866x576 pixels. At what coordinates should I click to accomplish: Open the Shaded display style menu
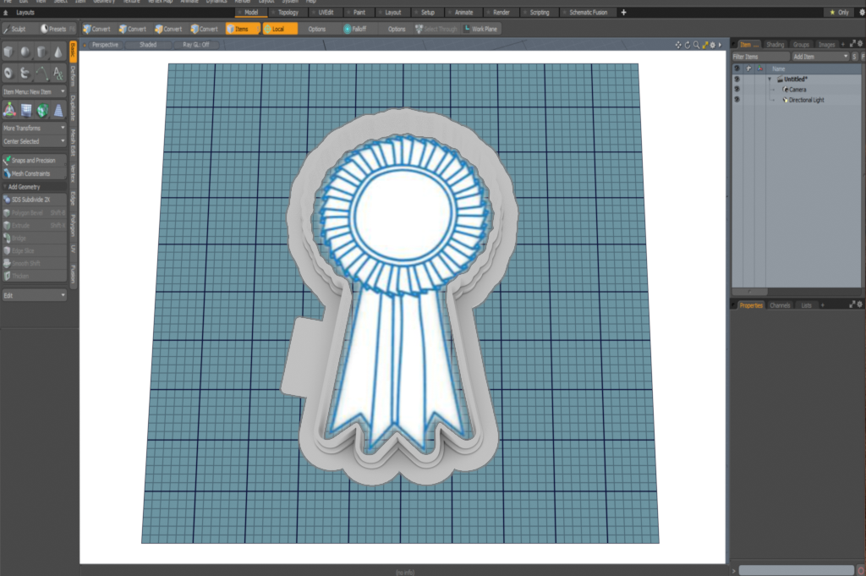coord(148,45)
